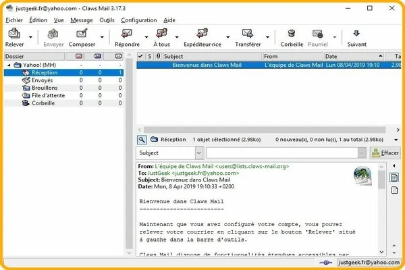Screen dimensions: 405x270
Task: Click the Expéditeur·rice reply icon
Action: click(x=202, y=34)
